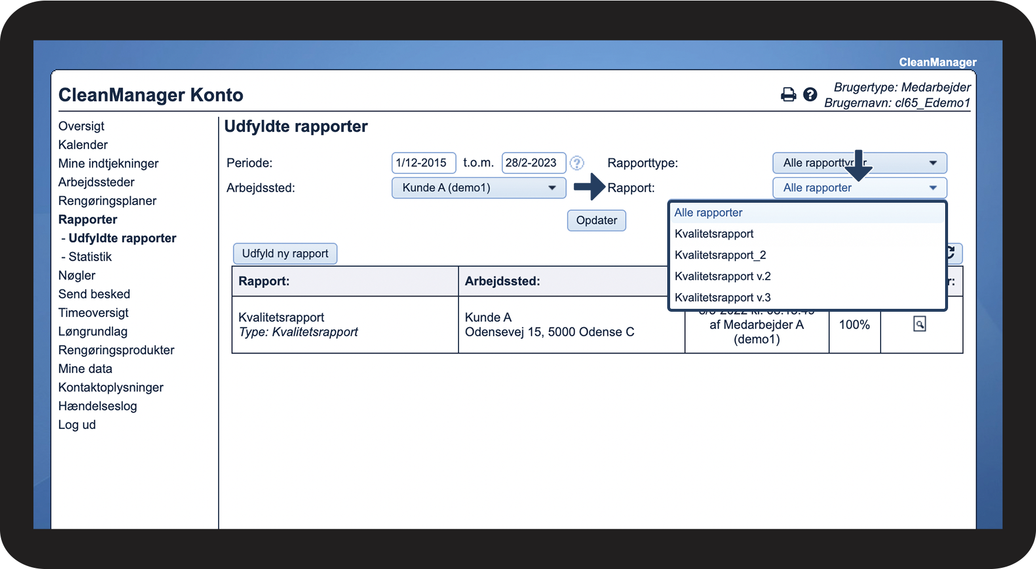Image resolution: width=1036 pixels, height=569 pixels.
Task: Select Kvalitetsrapport_2 from the list
Action: point(720,255)
